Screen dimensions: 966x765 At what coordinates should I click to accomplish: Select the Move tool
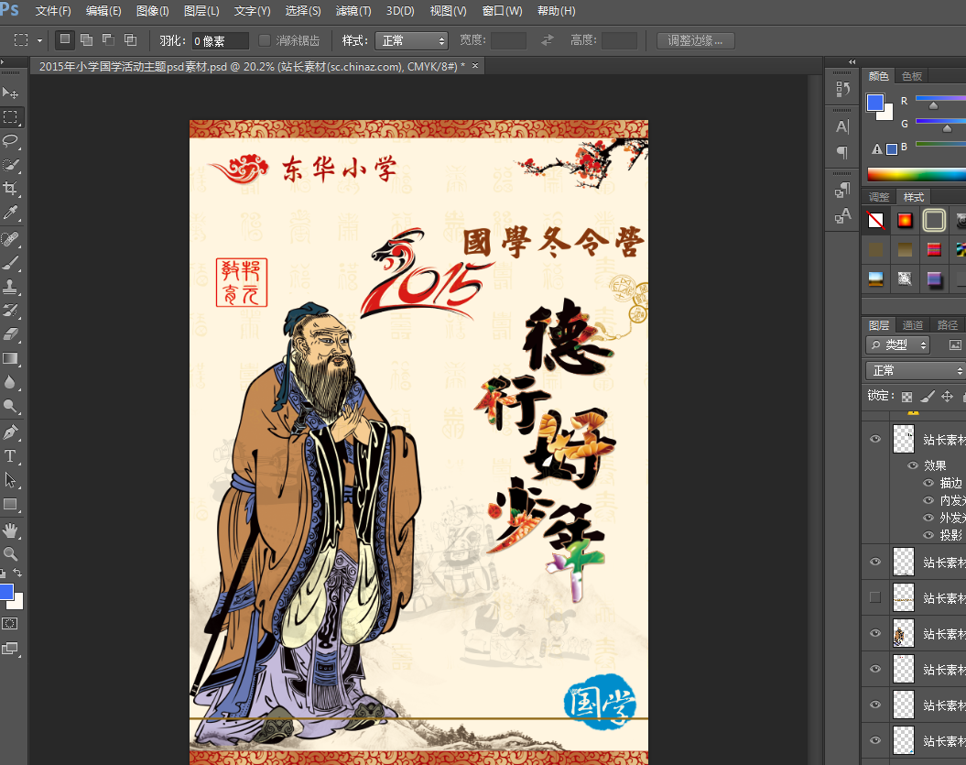click(11, 93)
